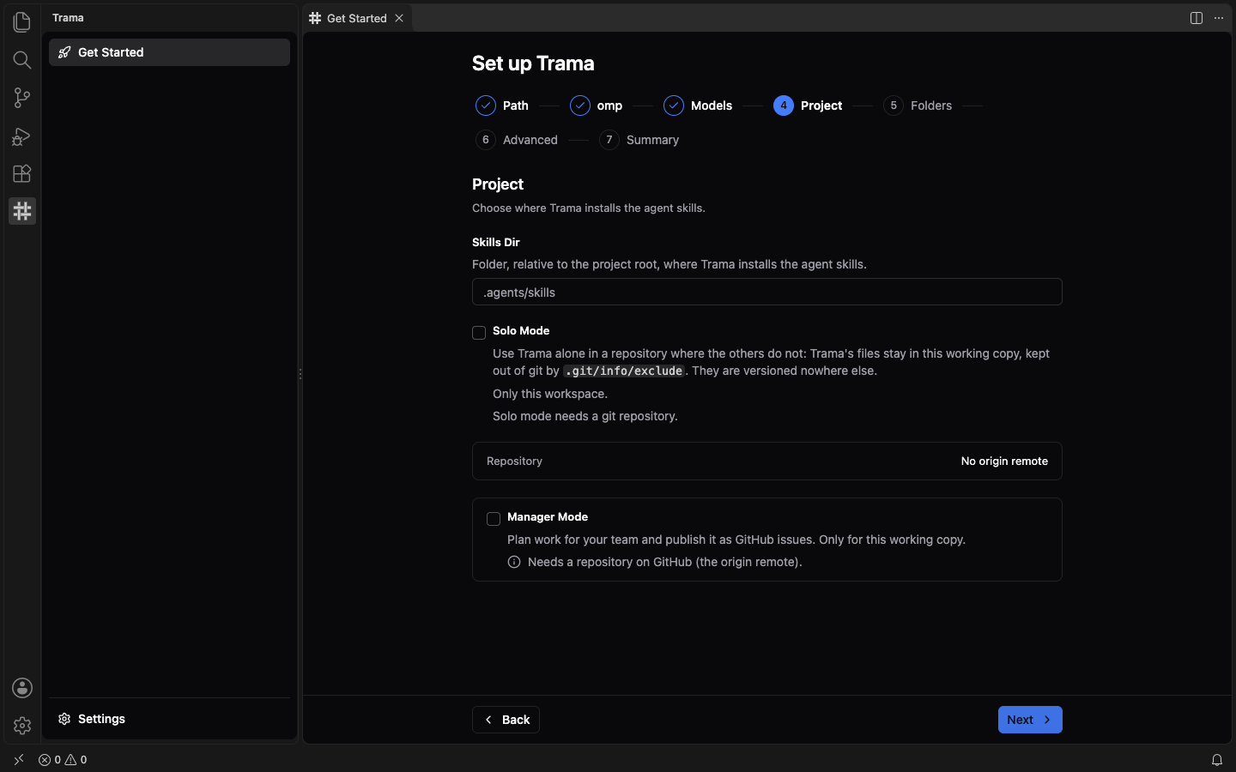Click the Repository status row

(x=767, y=461)
